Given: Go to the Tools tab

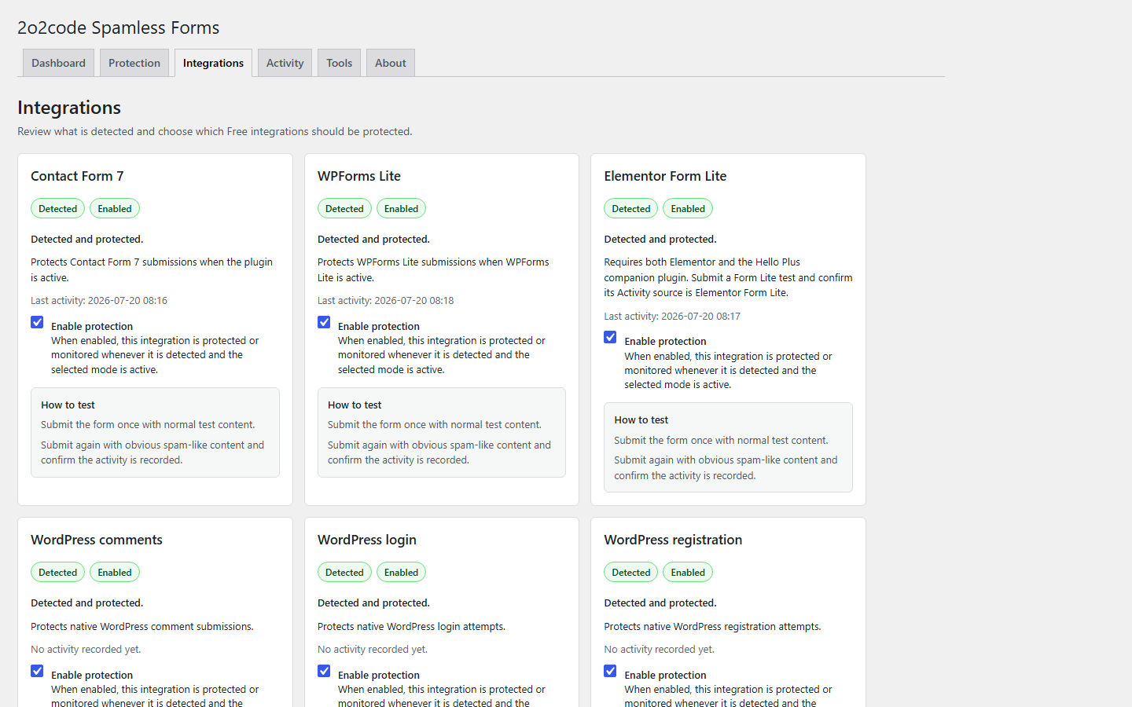Looking at the screenshot, I should (339, 63).
